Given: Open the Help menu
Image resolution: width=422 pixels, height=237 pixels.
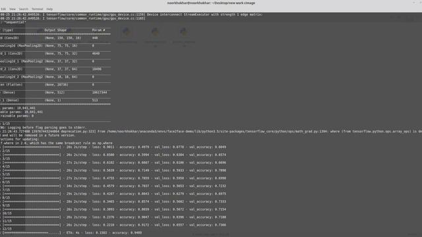Looking at the screenshot, I should [49, 9].
